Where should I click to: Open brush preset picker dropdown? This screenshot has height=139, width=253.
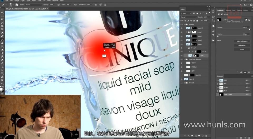click(x=13, y=5)
